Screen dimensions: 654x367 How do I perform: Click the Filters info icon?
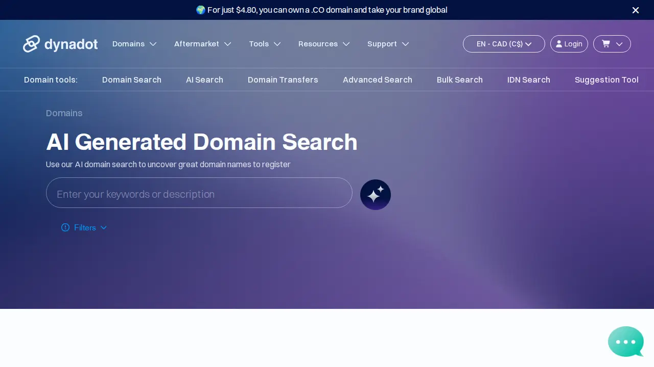tap(65, 227)
